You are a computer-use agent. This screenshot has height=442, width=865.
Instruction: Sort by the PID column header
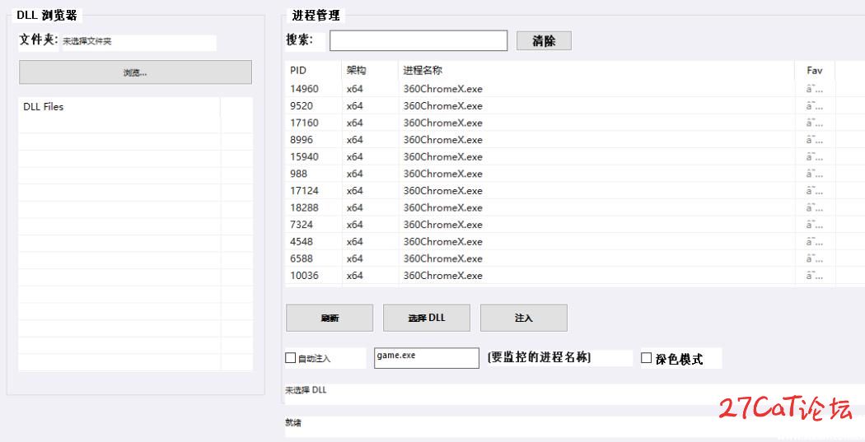(x=313, y=71)
